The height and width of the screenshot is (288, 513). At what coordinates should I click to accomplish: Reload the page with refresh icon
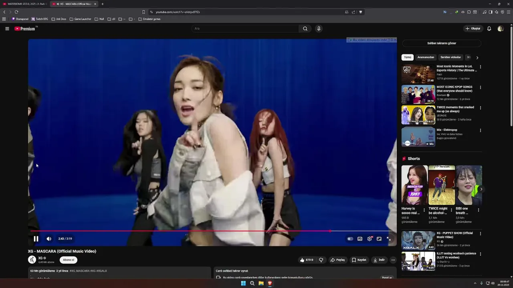(x=16, y=12)
